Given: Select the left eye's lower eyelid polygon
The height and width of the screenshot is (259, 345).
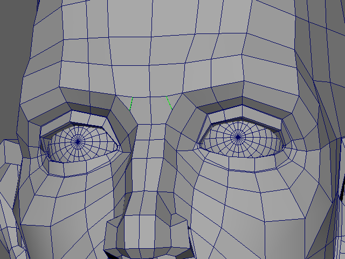Looking at the screenshot, I should [x=81, y=168].
